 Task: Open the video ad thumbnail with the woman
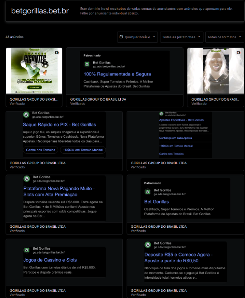pyautogui.click(x=215, y=71)
